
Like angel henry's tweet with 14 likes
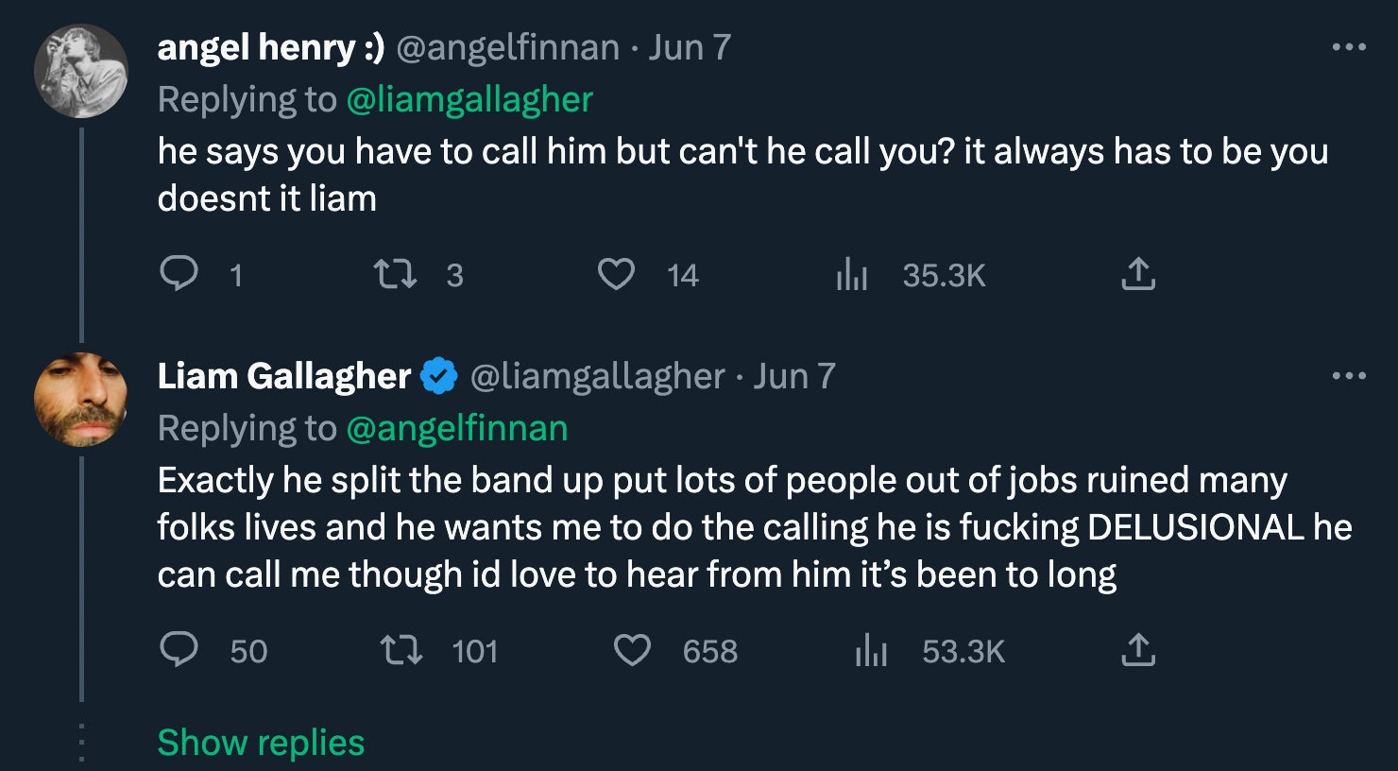tap(616, 274)
